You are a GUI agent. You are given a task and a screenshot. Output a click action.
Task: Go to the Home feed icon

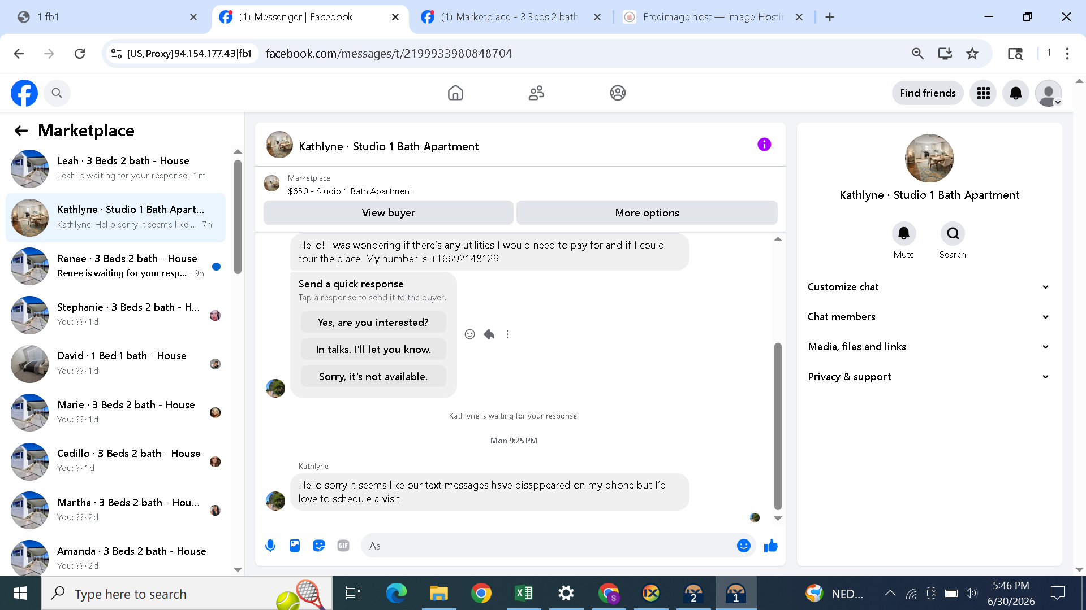pyautogui.click(x=455, y=93)
